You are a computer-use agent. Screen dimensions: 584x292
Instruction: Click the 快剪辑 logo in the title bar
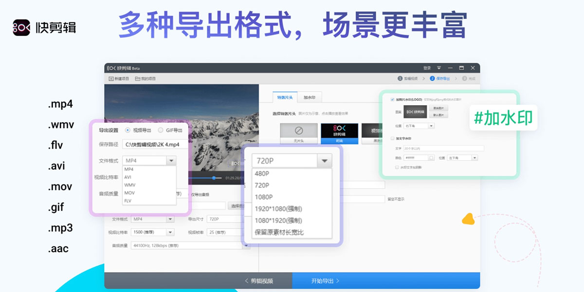[x=111, y=68]
